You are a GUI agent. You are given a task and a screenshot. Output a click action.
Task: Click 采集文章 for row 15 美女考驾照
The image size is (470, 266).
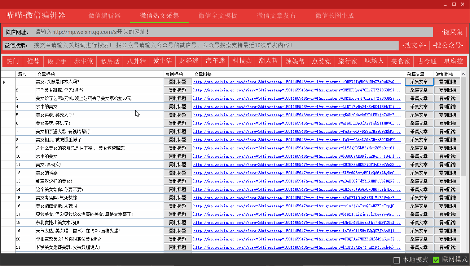point(419,198)
